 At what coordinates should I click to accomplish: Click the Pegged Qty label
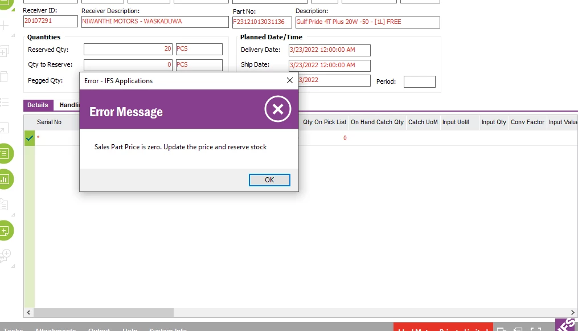(x=46, y=80)
